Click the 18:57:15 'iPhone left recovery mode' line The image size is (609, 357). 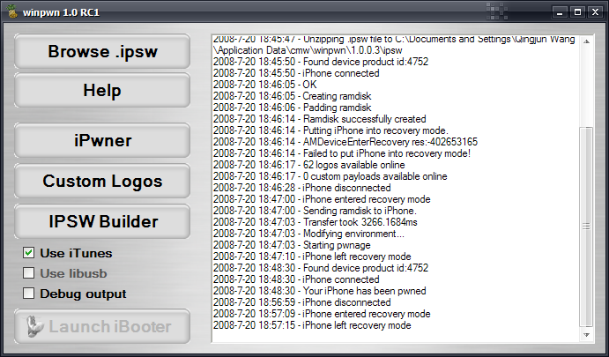pyautogui.click(x=312, y=325)
